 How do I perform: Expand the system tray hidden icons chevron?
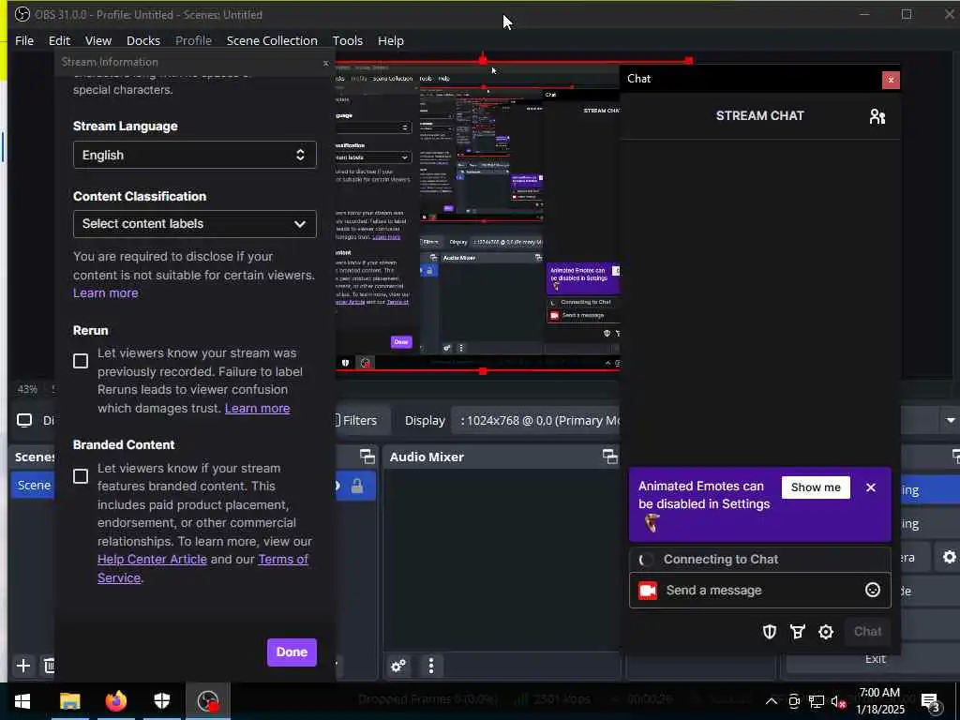click(x=772, y=701)
